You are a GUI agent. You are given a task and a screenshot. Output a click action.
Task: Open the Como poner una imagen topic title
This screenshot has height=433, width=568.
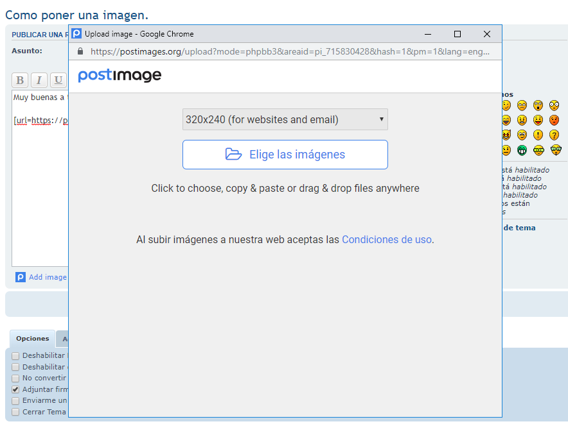(77, 15)
